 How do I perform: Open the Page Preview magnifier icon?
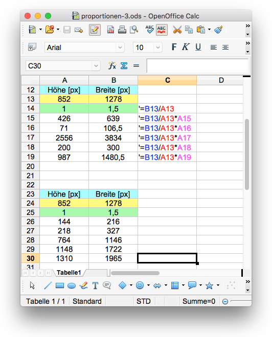134,30
